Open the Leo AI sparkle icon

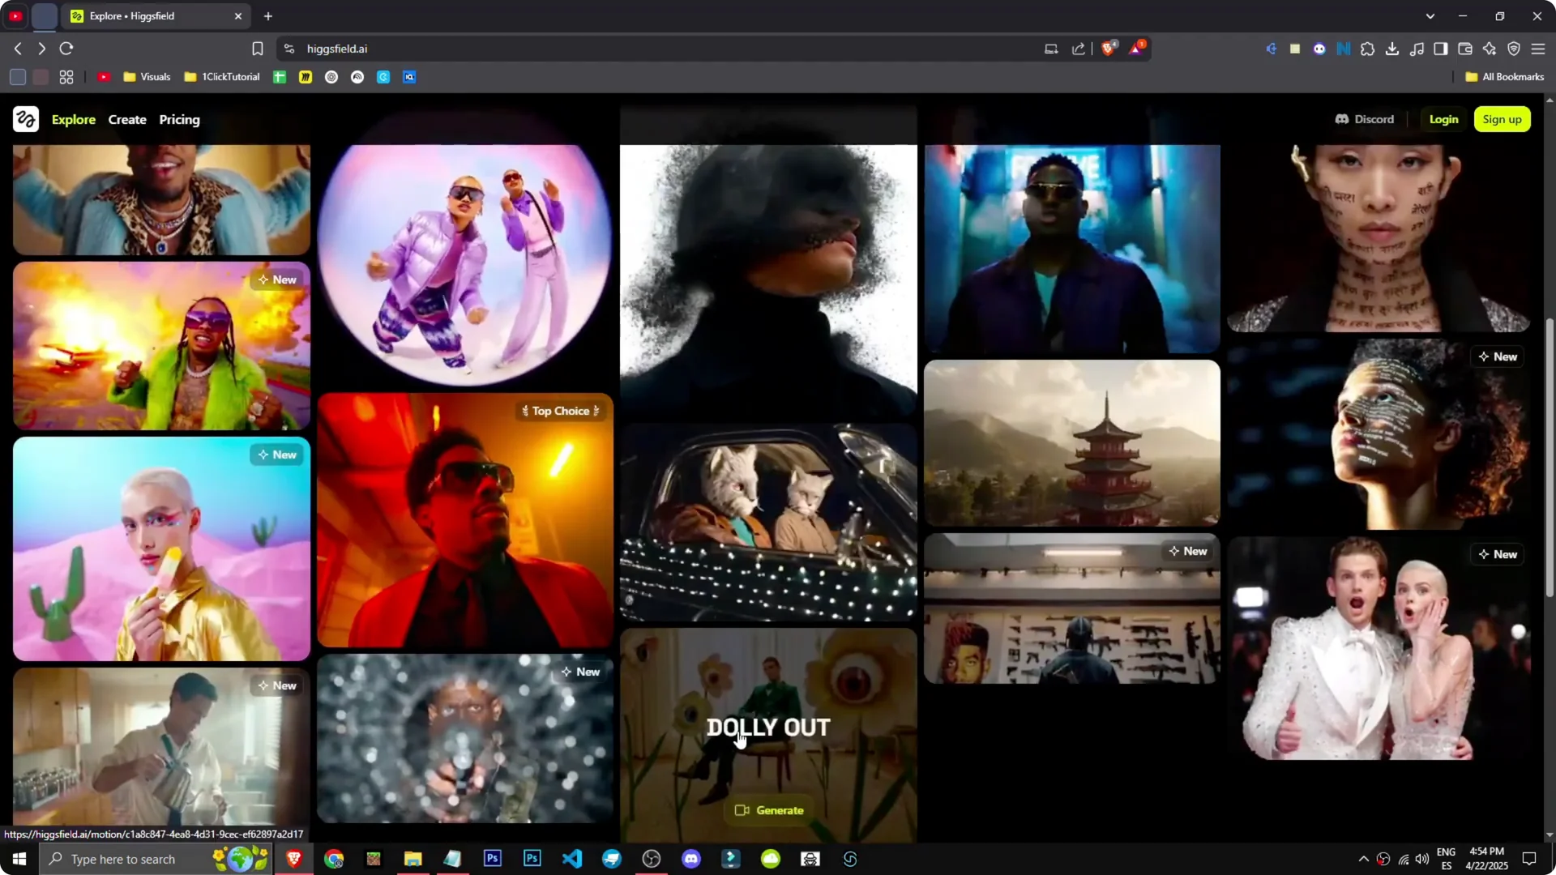click(x=1490, y=49)
